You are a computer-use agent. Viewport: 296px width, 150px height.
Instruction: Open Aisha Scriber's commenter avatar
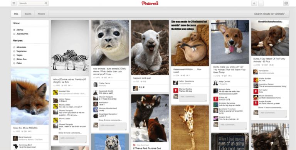click(256, 80)
